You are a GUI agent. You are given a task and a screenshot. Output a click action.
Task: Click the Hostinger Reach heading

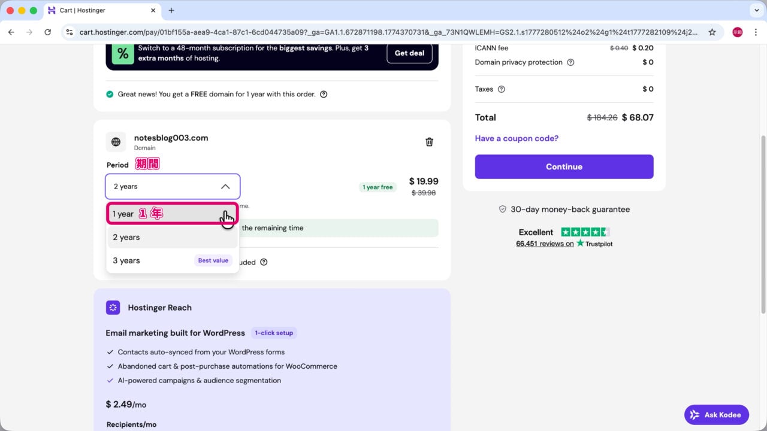click(159, 308)
